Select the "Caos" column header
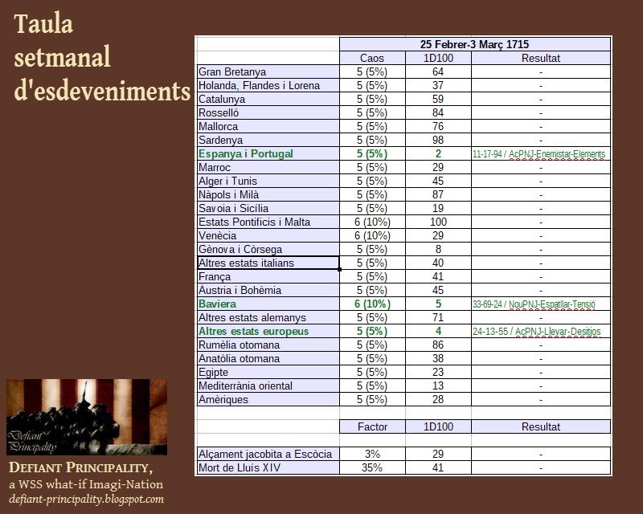The width and height of the screenshot is (643, 514). [372, 58]
